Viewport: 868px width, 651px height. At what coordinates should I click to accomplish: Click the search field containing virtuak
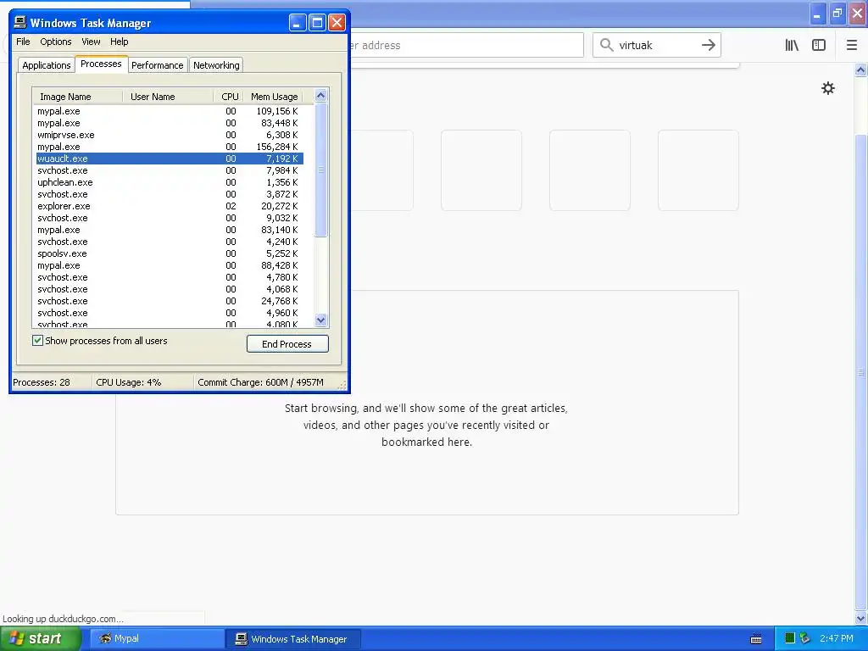pyautogui.click(x=659, y=46)
